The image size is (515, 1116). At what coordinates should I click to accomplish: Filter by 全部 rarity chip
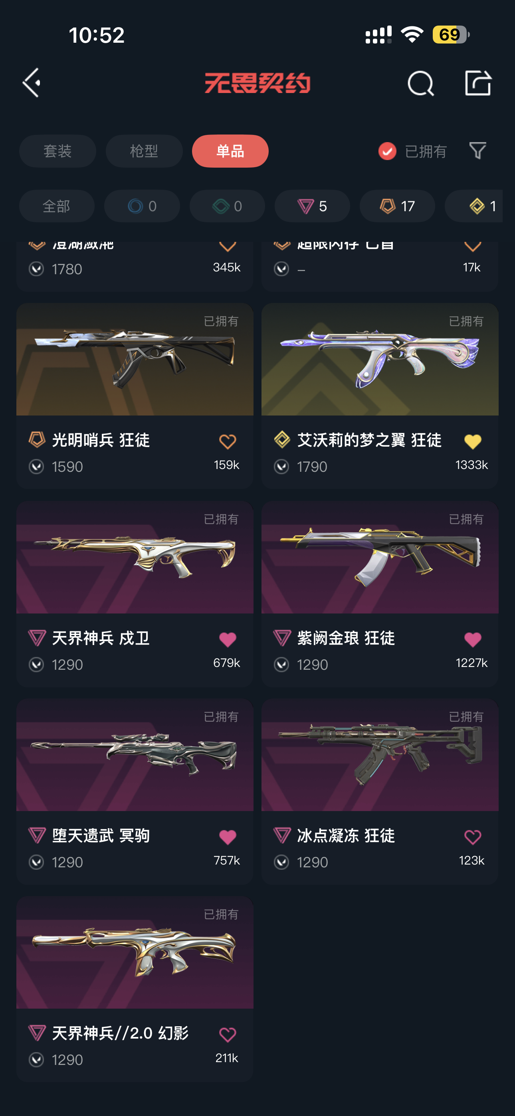point(57,206)
